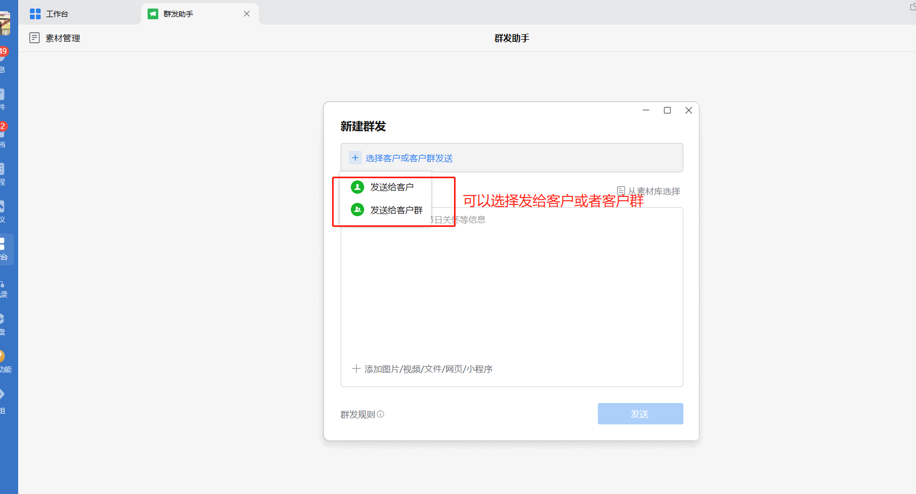916x494 pixels.
Task: Click 从素材库选择 link
Action: pos(649,191)
